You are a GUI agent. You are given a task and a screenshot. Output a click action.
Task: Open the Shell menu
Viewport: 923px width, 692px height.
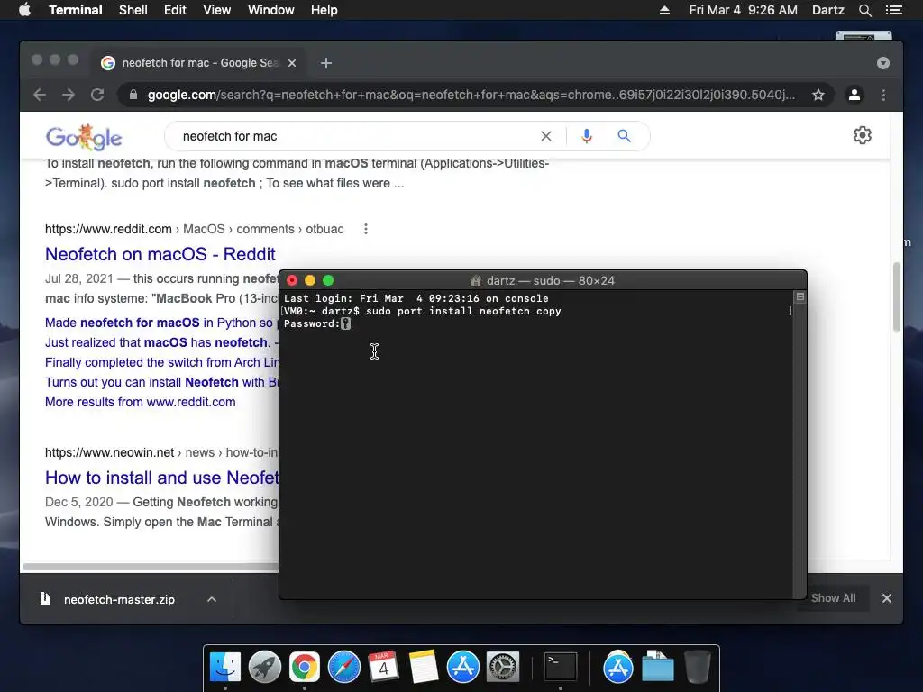pos(133,10)
